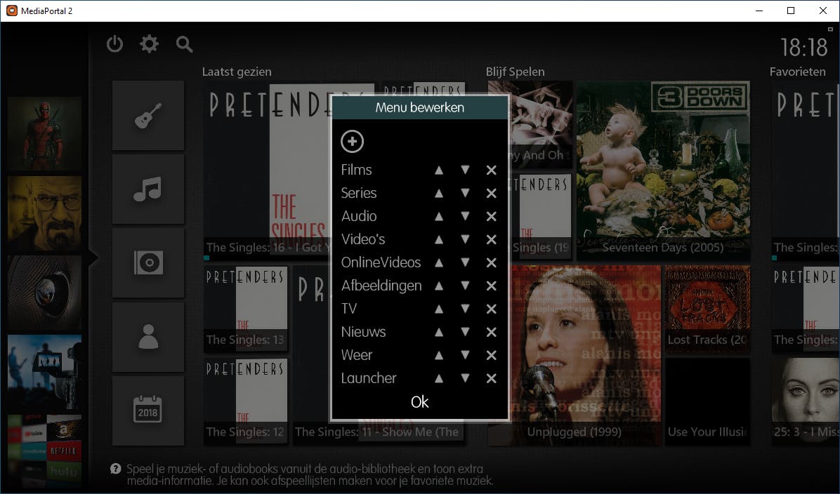
Task: Move Weer up in the menu
Action: pos(439,355)
